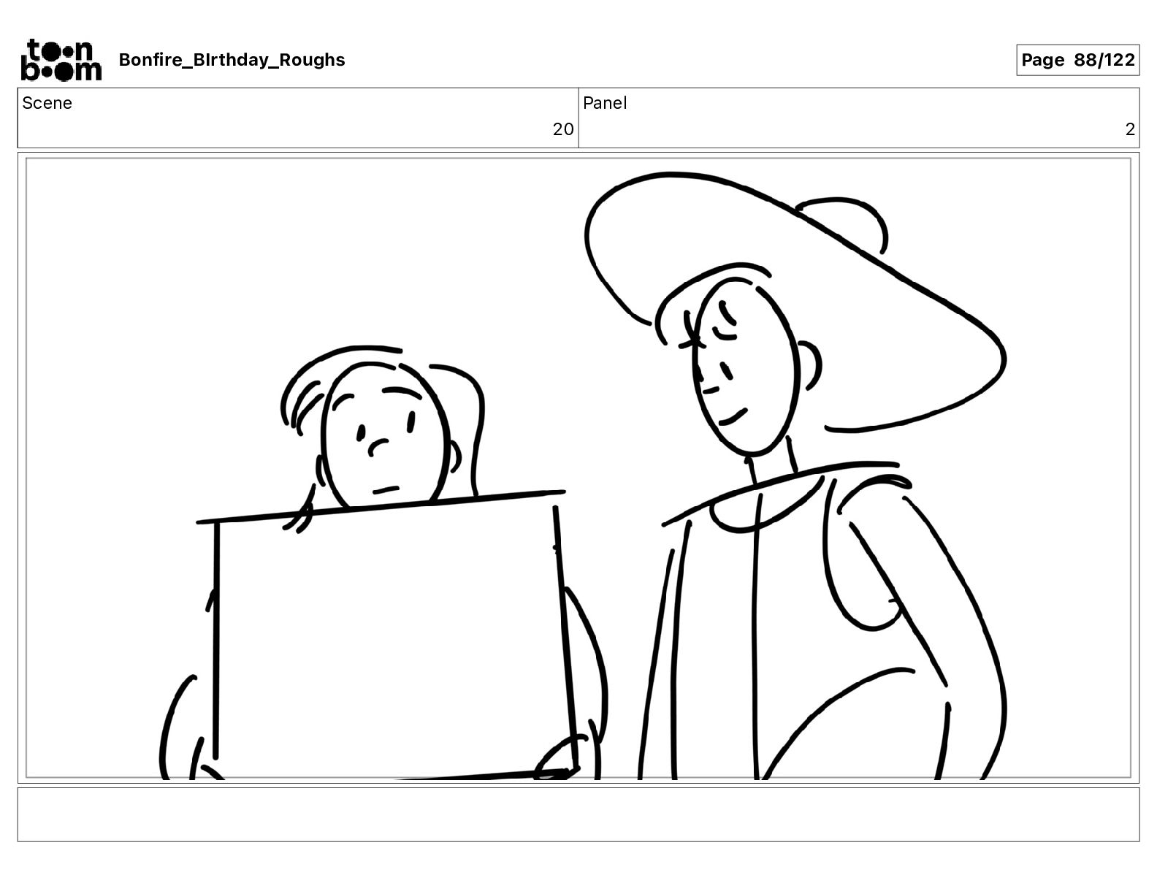Select the panel number 2

point(1130,129)
